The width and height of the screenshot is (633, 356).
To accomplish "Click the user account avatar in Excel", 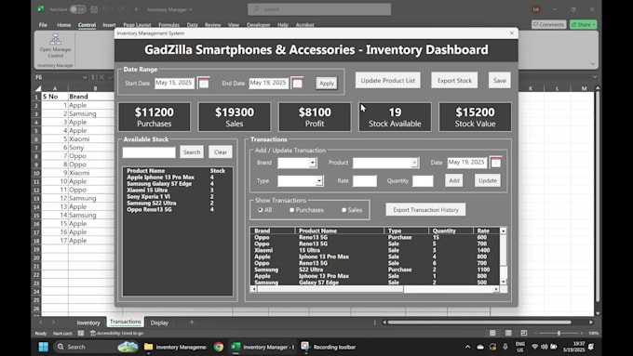I will click(x=536, y=9).
